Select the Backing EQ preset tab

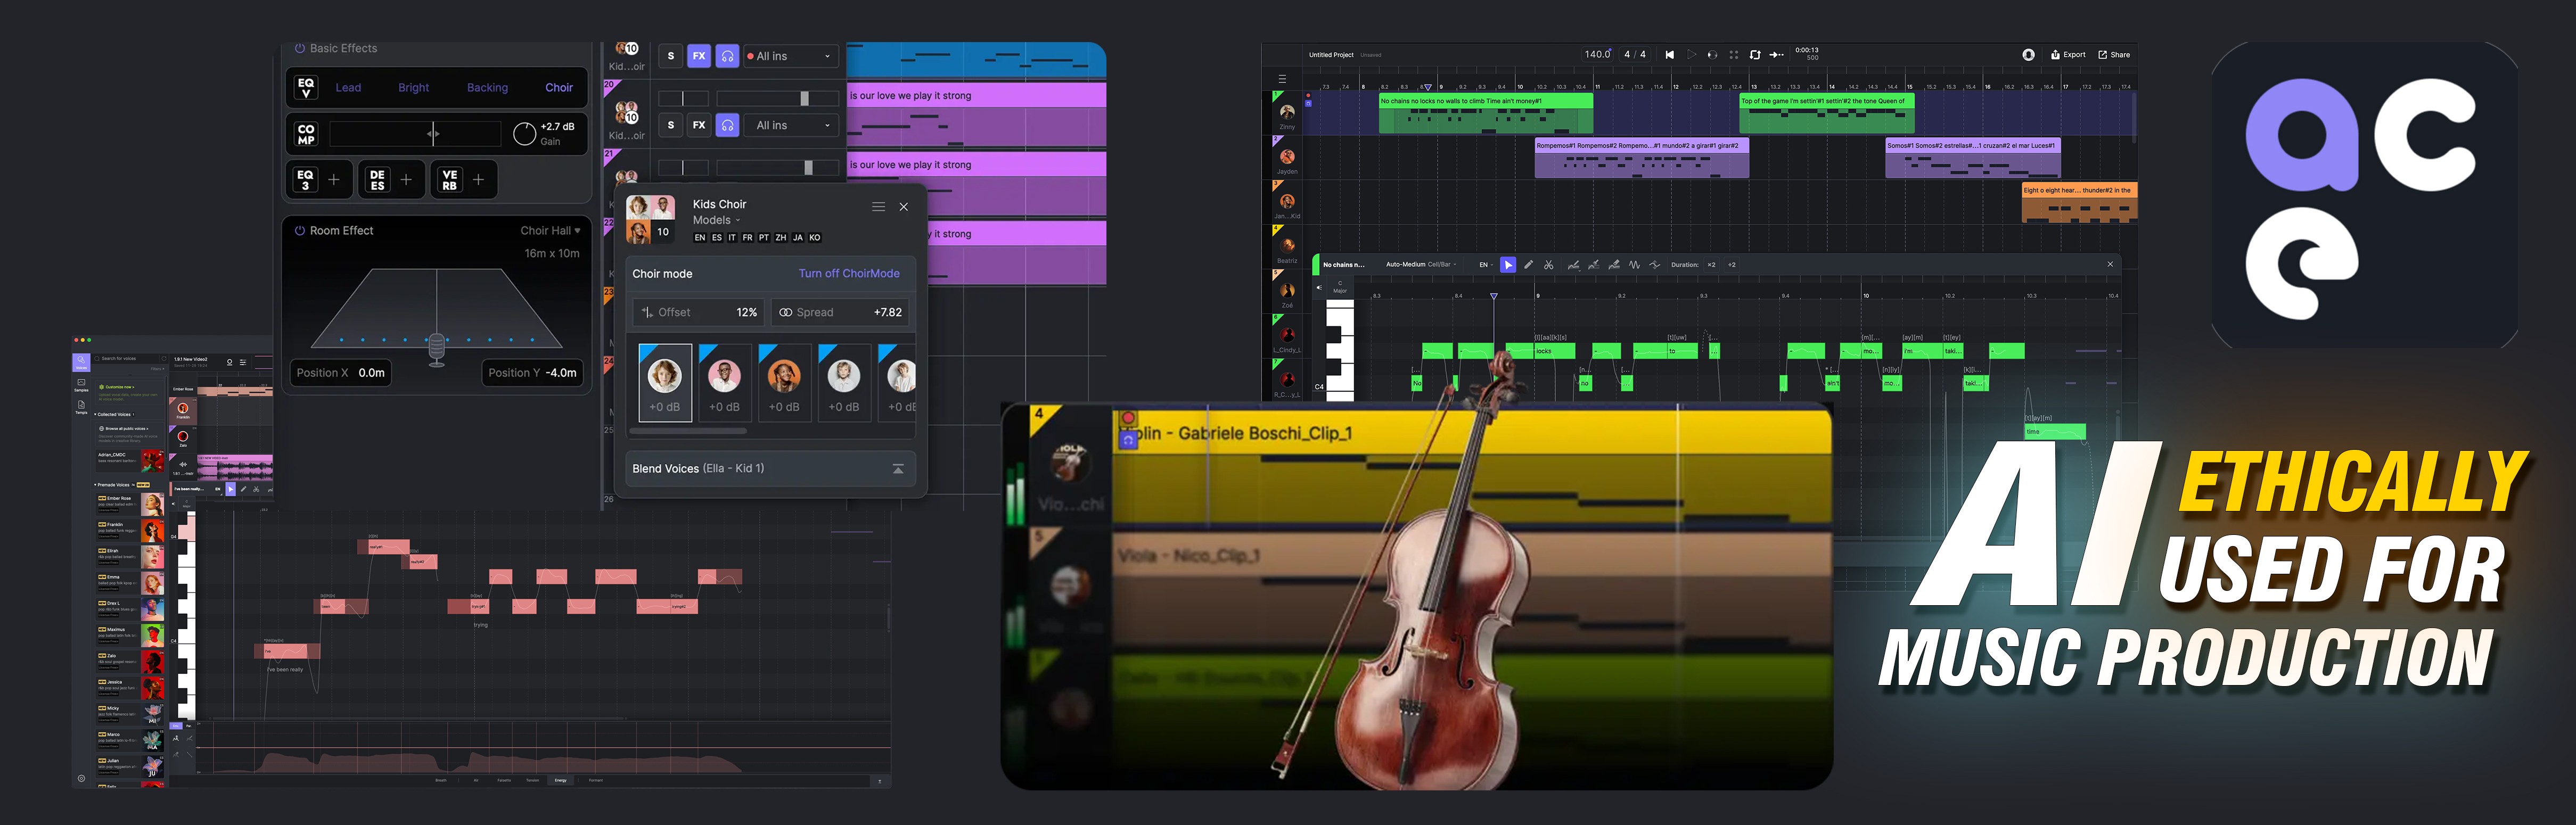(x=487, y=88)
